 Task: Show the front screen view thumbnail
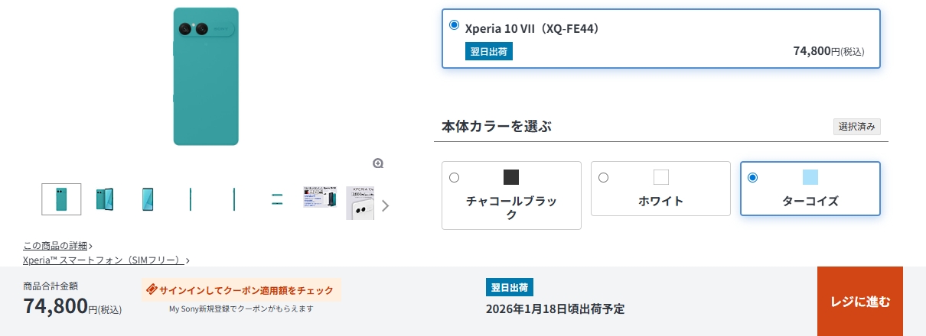coord(148,199)
